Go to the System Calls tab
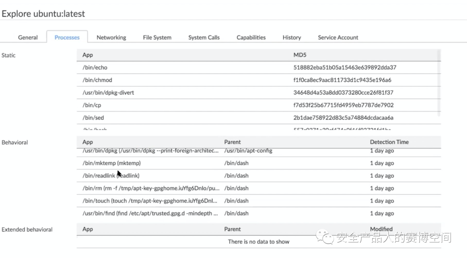 tap(204, 38)
